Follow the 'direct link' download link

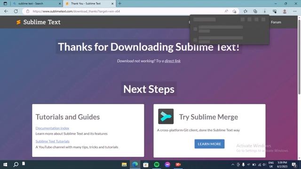[173, 61]
